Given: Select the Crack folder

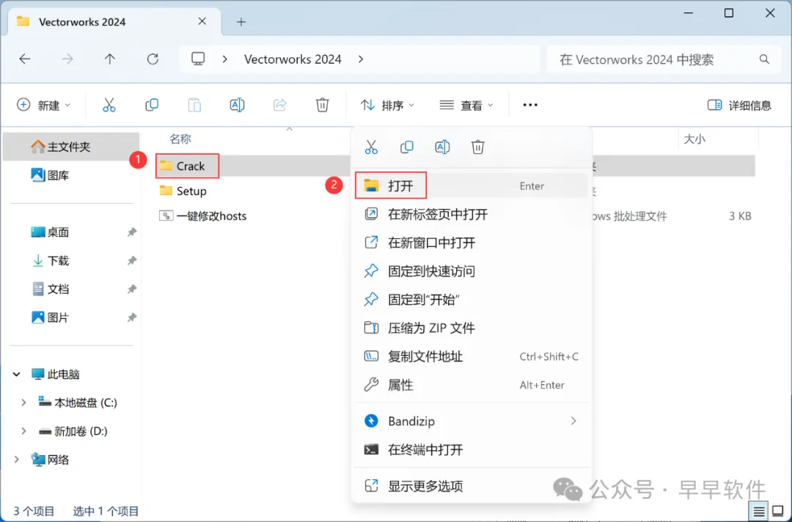Looking at the screenshot, I should coord(191,166).
